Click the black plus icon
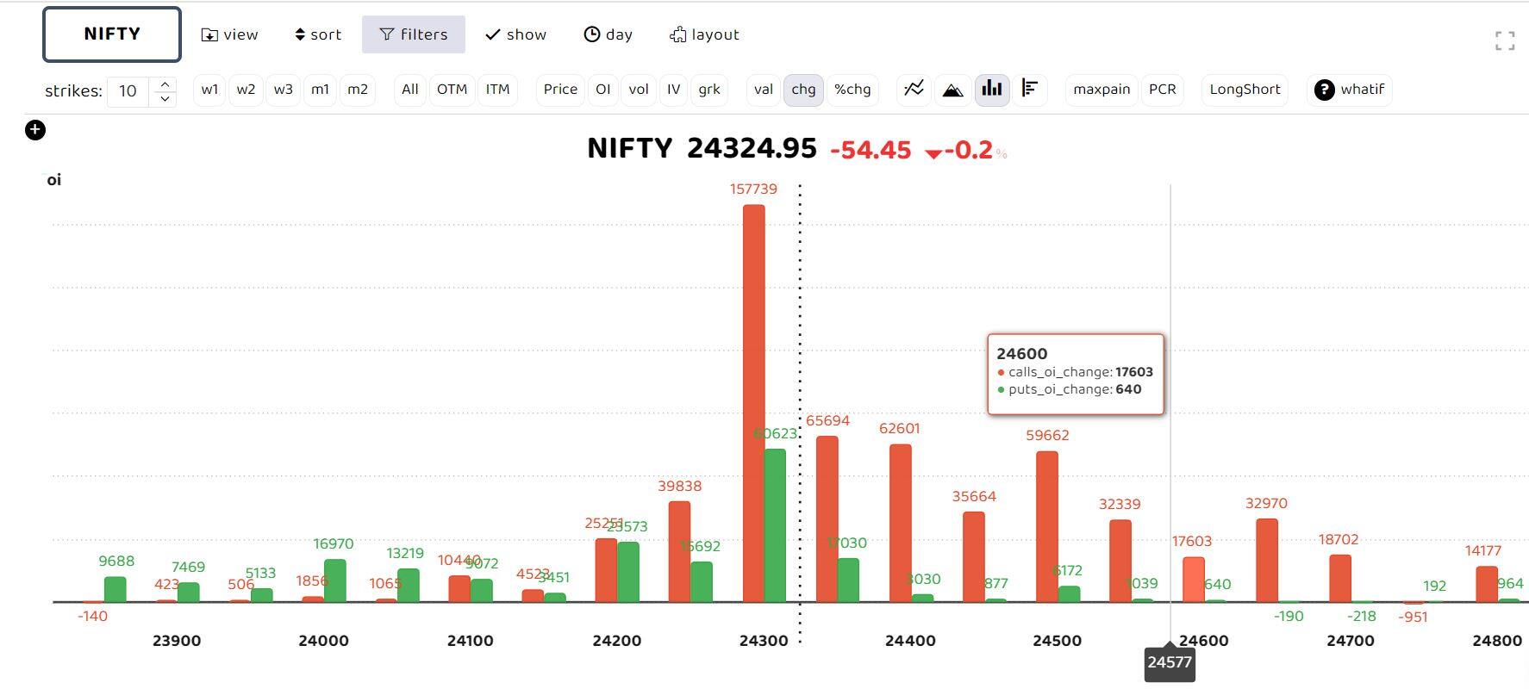 tap(35, 130)
